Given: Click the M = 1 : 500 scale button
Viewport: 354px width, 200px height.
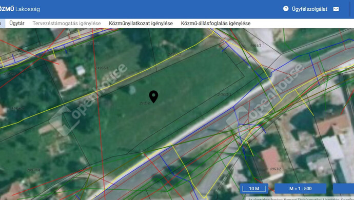Looking at the screenshot, I should (300, 189).
